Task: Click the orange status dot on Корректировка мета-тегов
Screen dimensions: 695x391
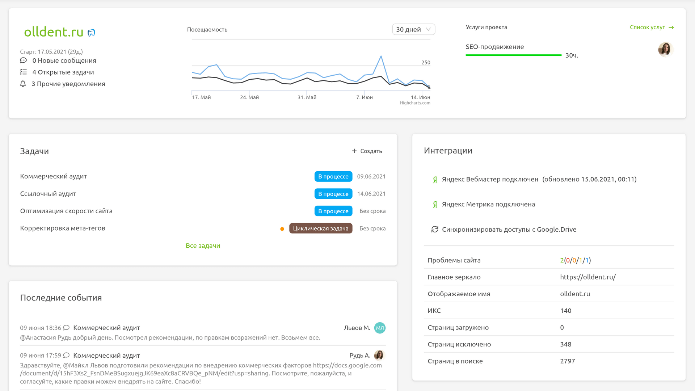Action: point(282,229)
